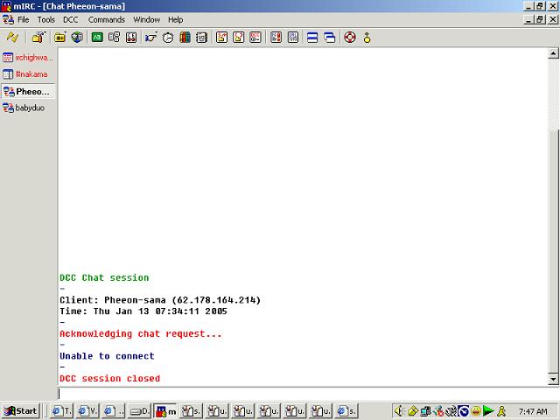
Task: Click the About mIRC yellow figure icon
Action: point(367,37)
